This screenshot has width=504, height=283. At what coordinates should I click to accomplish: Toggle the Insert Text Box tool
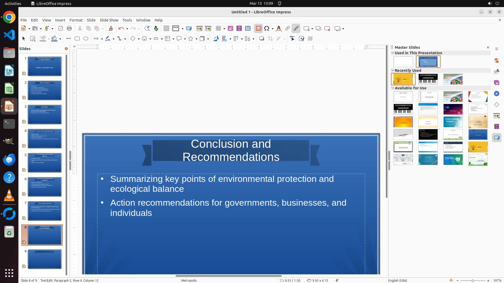point(259,29)
